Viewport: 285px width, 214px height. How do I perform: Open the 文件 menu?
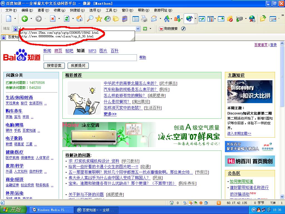pyautogui.click(x=11, y=10)
